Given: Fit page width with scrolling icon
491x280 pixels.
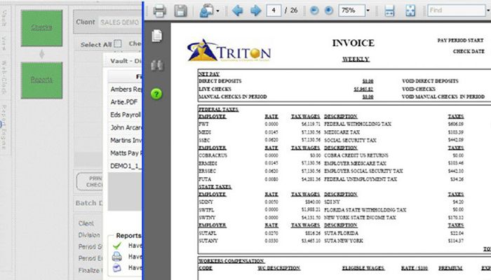Looking at the screenshot, I should (x=389, y=11).
